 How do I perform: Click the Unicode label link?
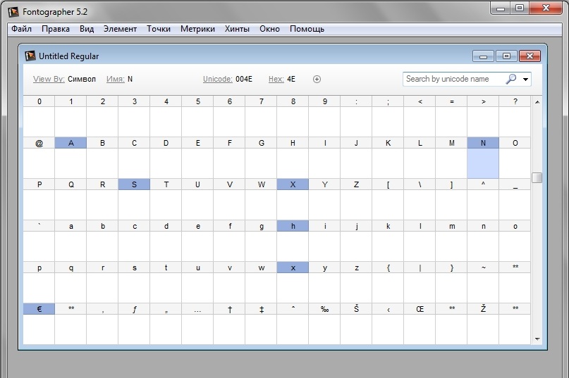tap(218, 79)
